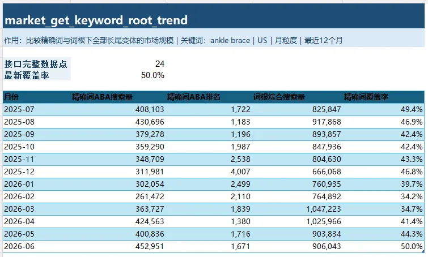This screenshot has width=428, height=257.
Task: Select the 精确词覆盖率 column header
Action: [x=383, y=97]
